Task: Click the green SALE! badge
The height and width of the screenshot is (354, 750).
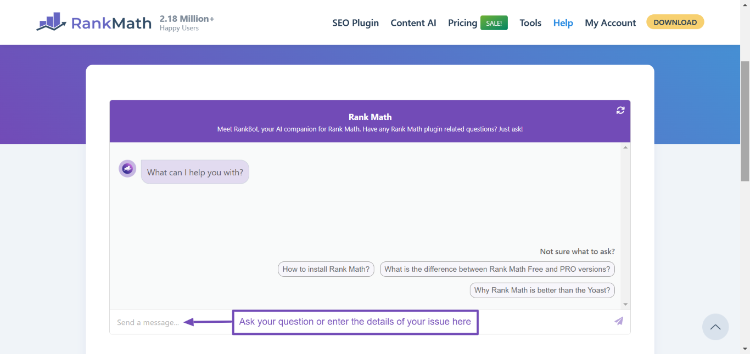Action: [x=494, y=23]
